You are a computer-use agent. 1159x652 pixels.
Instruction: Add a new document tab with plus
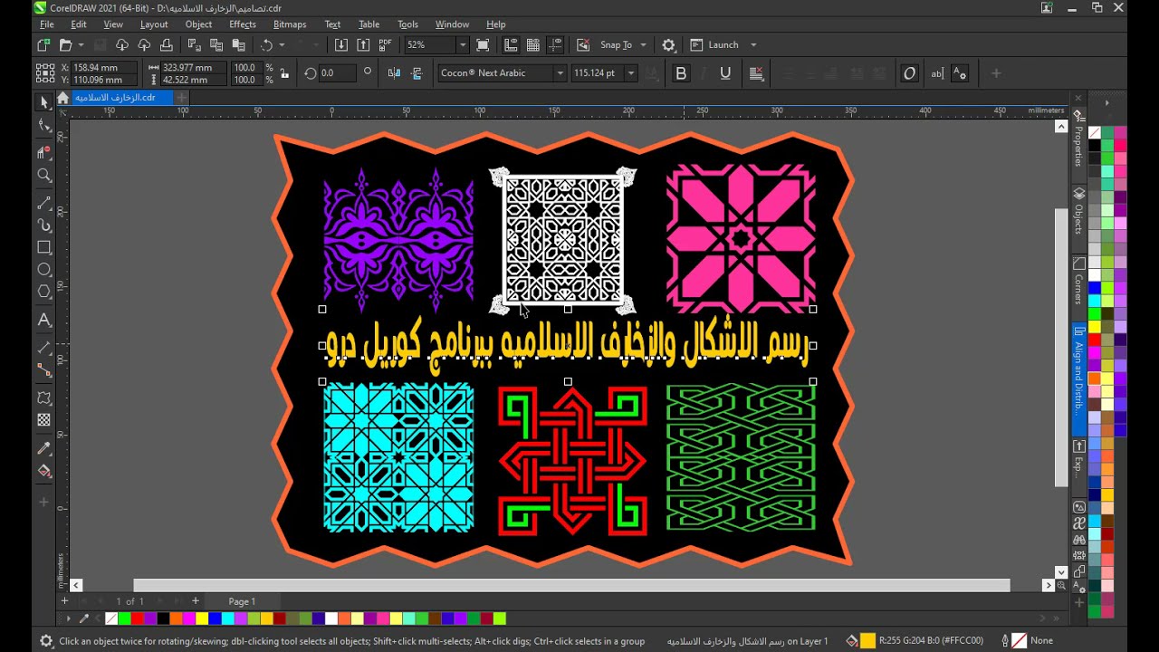coord(181,97)
